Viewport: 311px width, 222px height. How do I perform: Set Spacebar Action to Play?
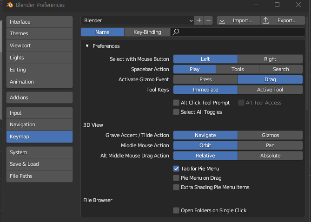195,69
